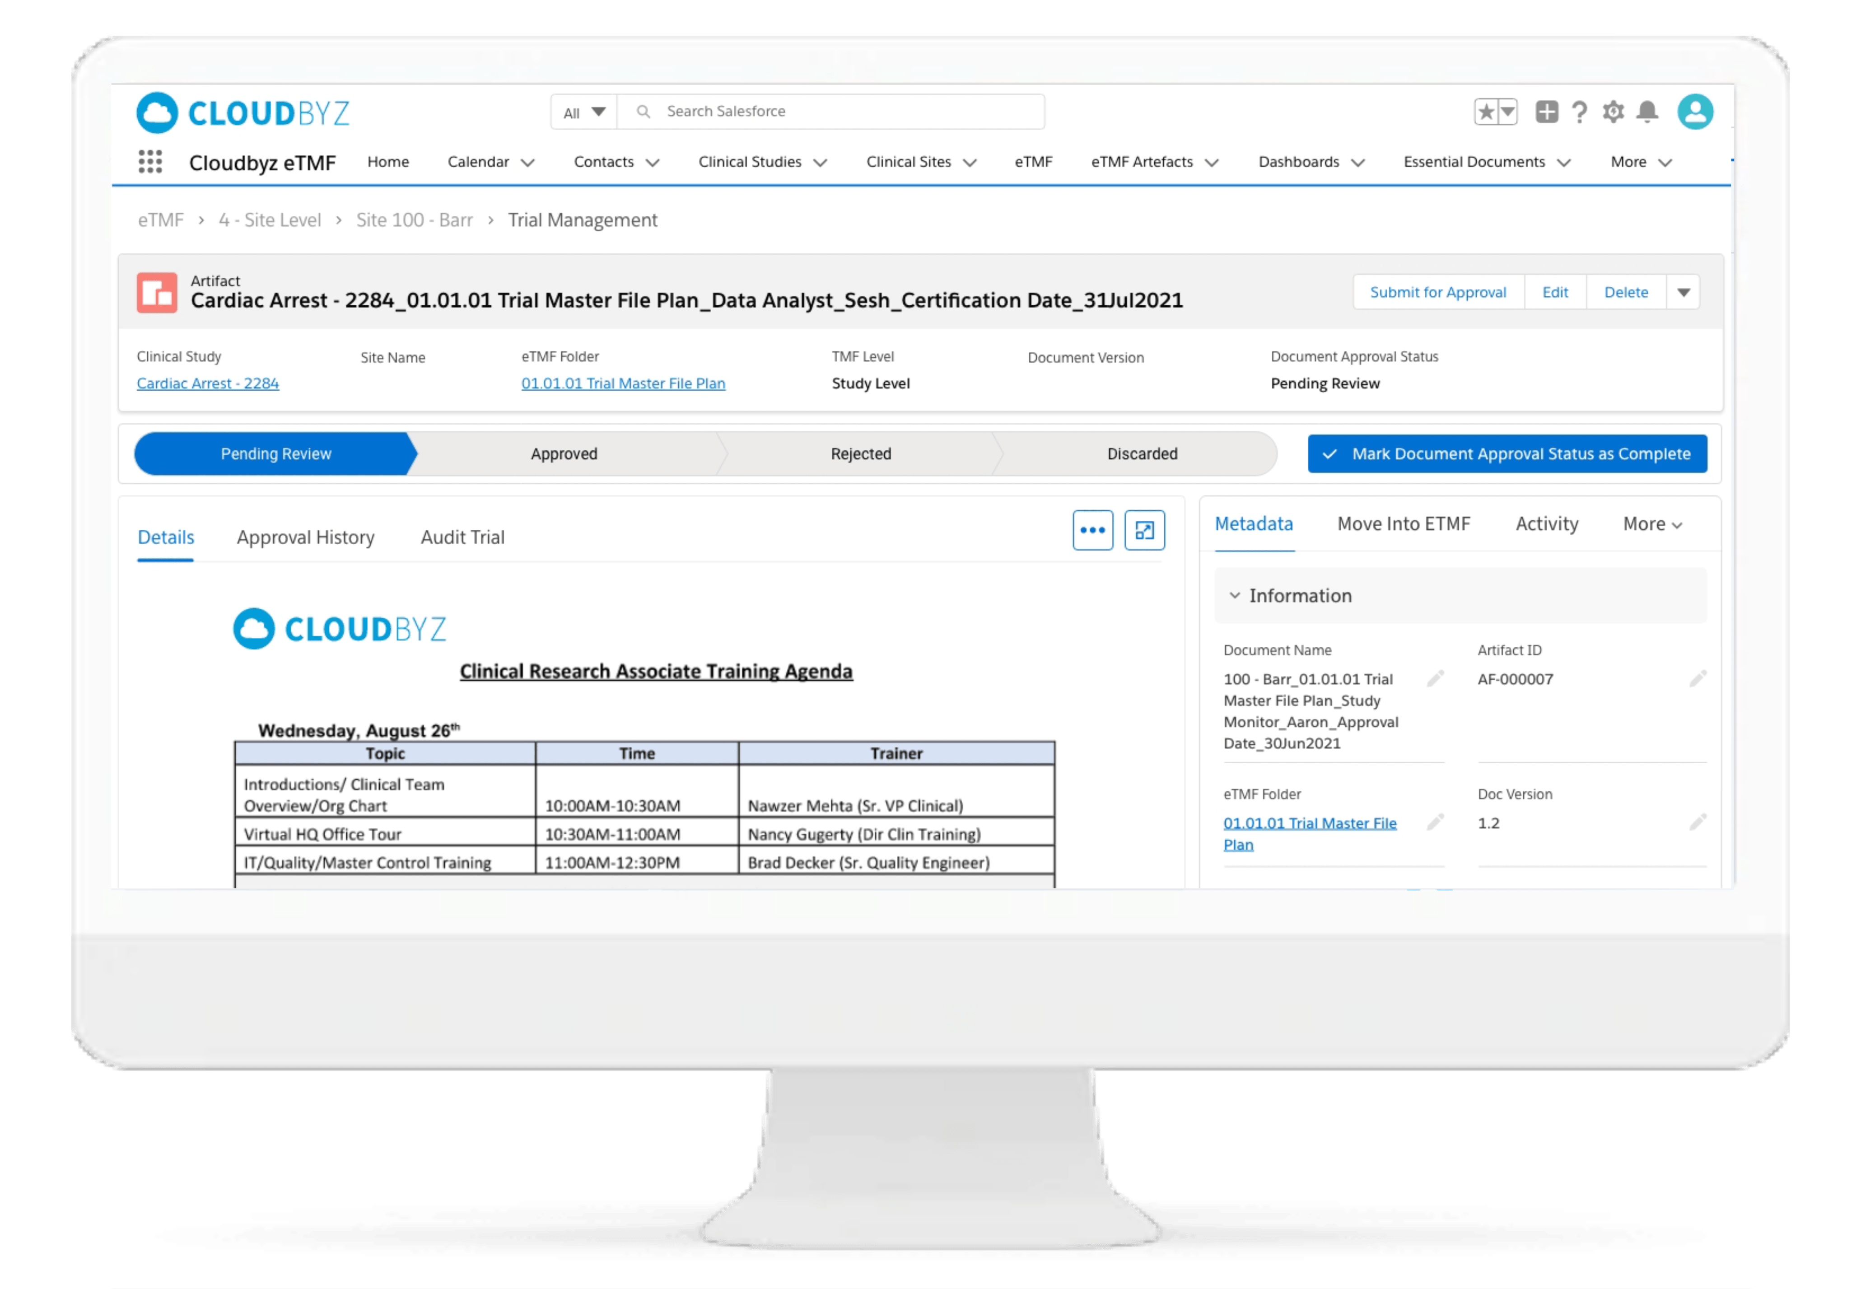
Task: Open the help question mark icon
Action: tap(1579, 112)
